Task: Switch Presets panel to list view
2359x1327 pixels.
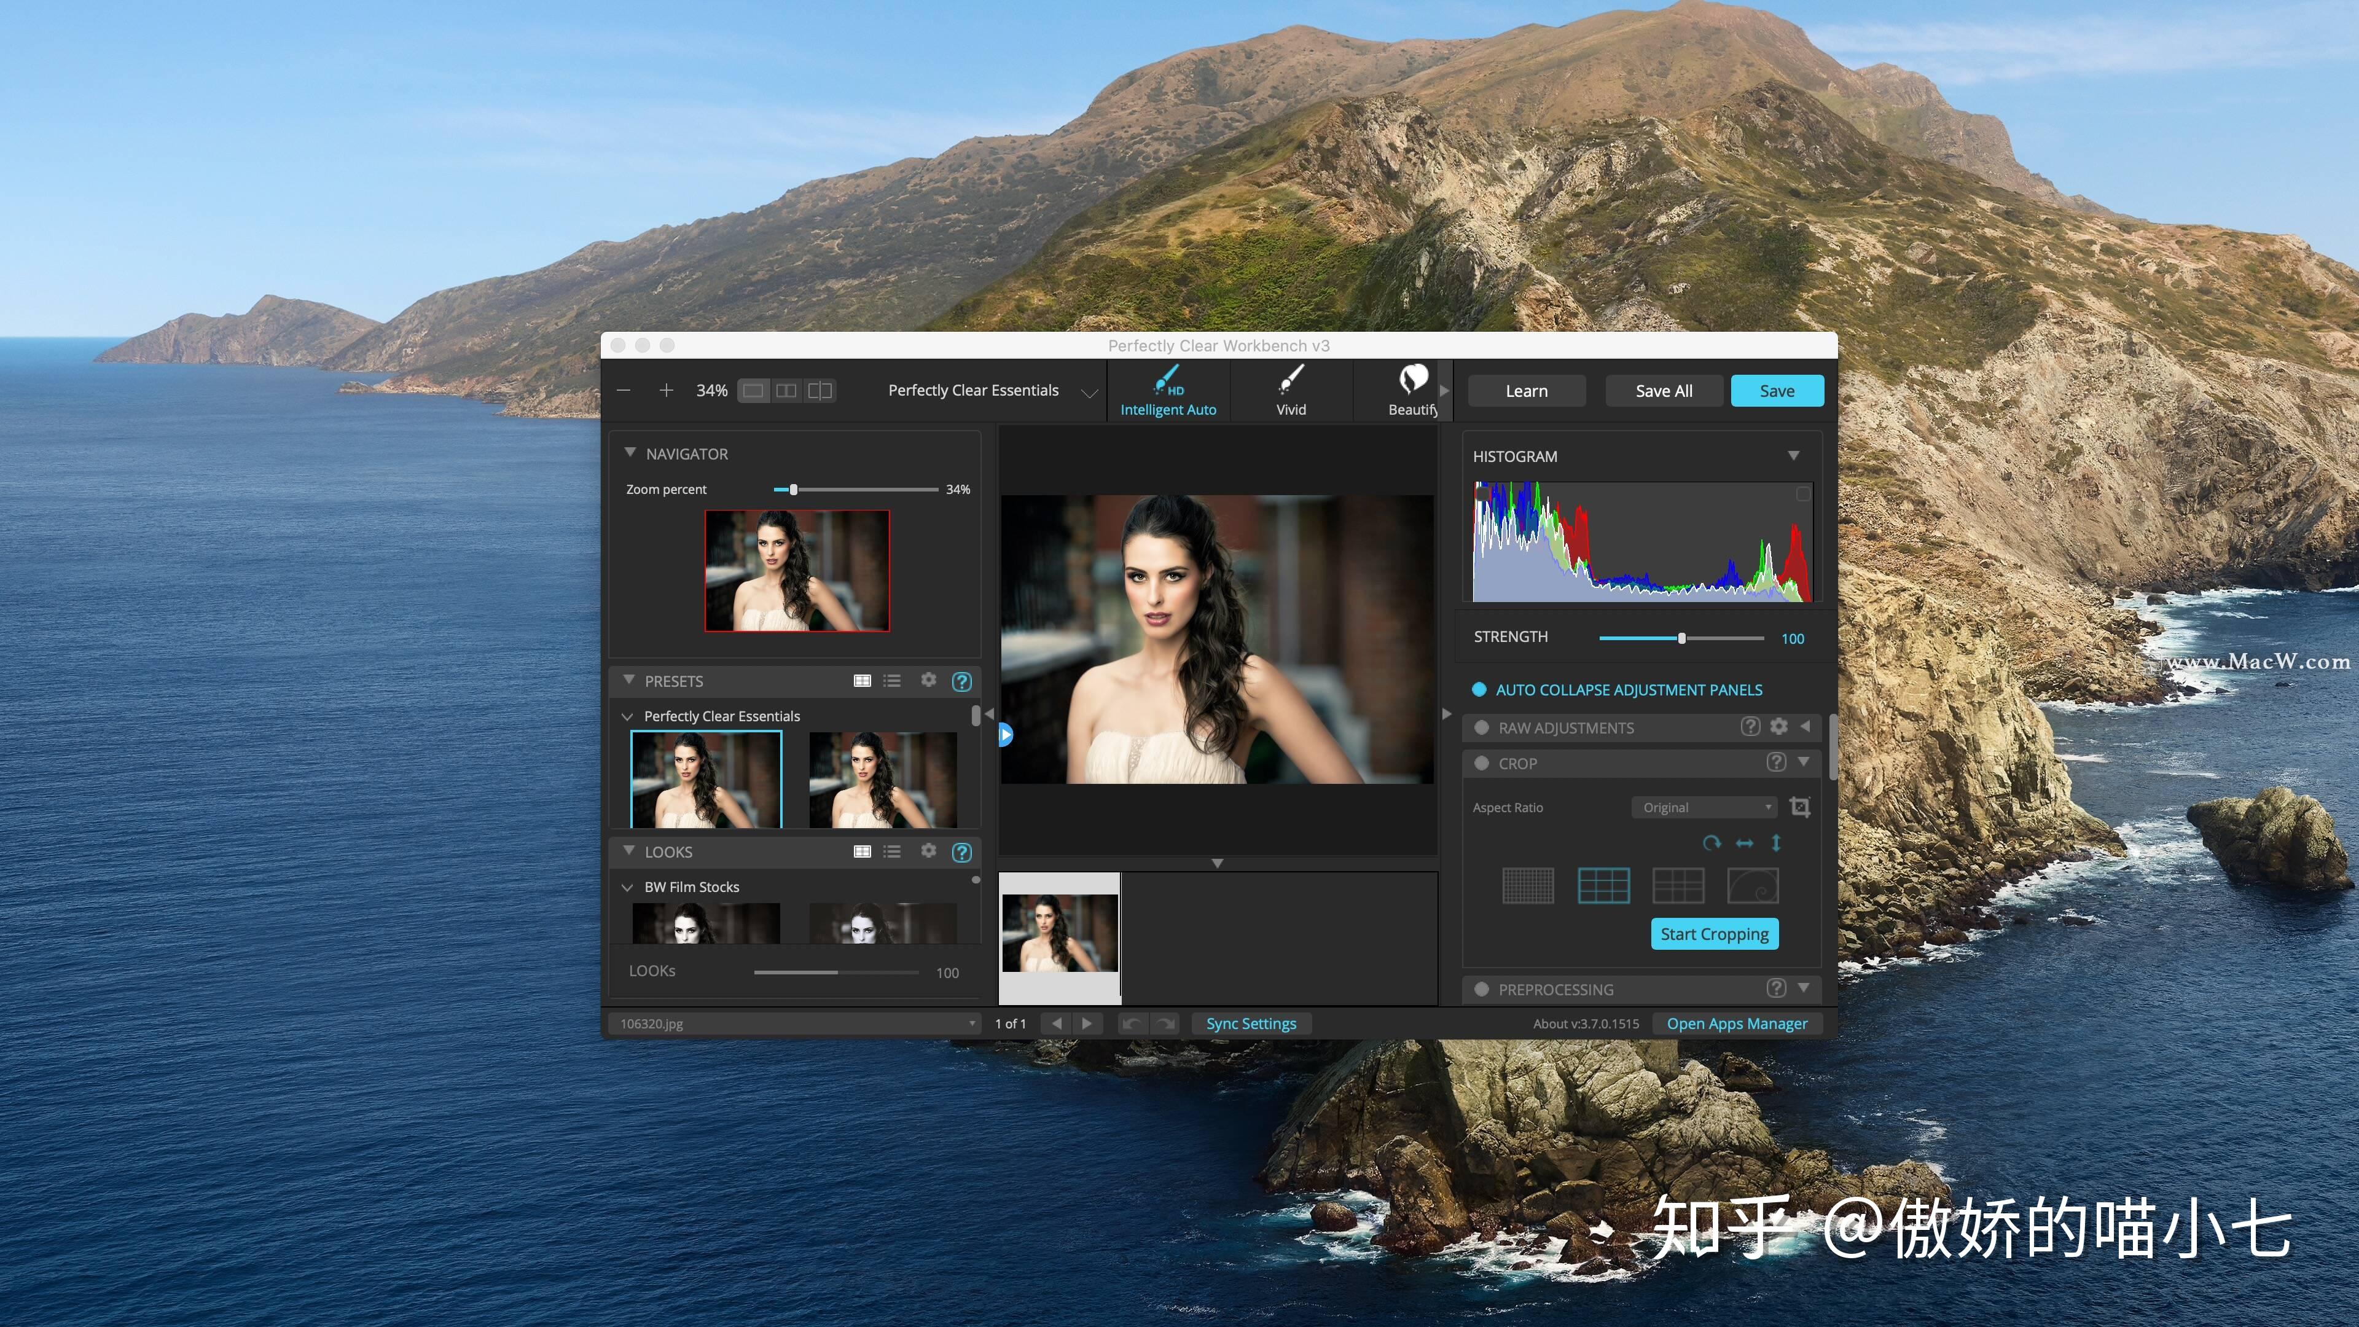Action: 892,681
